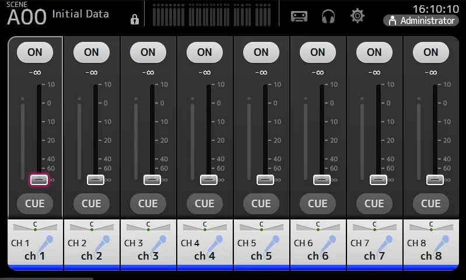
Task: Toggle the ON button for channel 1
Action: pyautogui.click(x=35, y=52)
